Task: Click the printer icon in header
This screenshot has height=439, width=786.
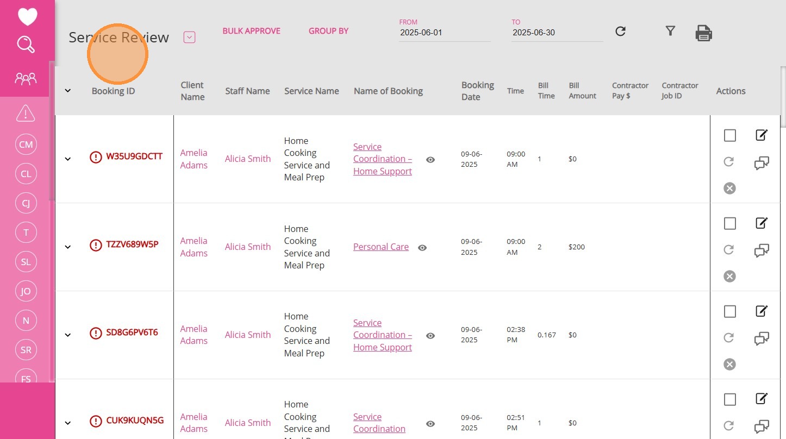Action: [703, 33]
